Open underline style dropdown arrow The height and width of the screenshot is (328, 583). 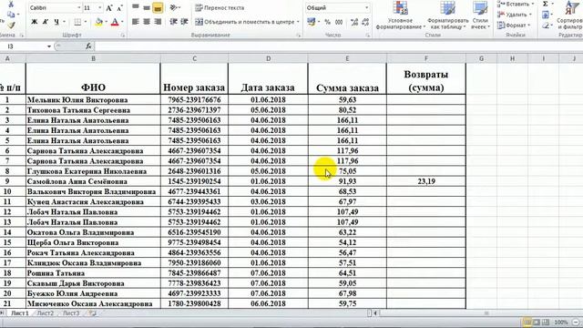65,22
